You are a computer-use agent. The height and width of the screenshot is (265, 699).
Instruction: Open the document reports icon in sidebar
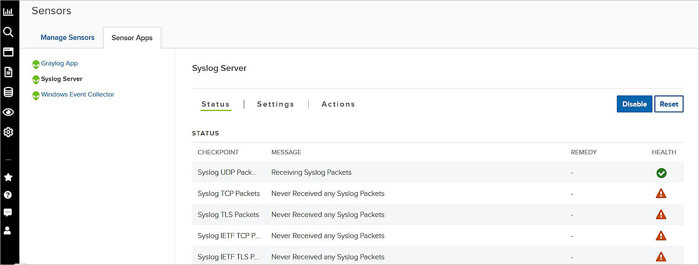tap(8, 72)
